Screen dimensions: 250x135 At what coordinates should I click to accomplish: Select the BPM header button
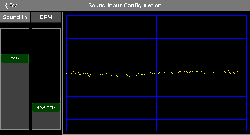click(46, 17)
